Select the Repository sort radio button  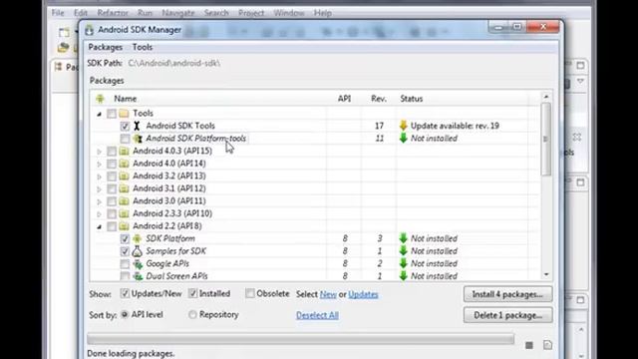[192, 314]
